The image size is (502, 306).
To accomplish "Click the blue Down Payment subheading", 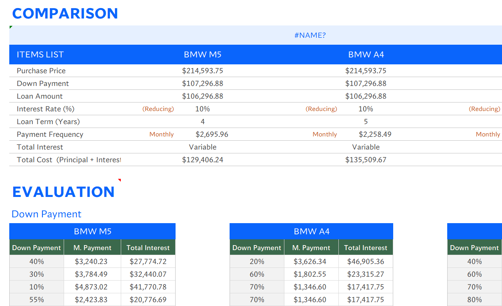I will click(47, 214).
